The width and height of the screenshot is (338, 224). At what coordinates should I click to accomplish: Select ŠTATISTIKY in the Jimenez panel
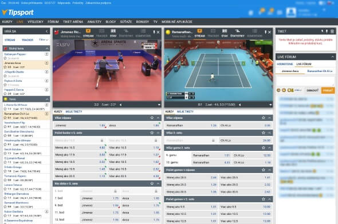(x=126, y=33)
